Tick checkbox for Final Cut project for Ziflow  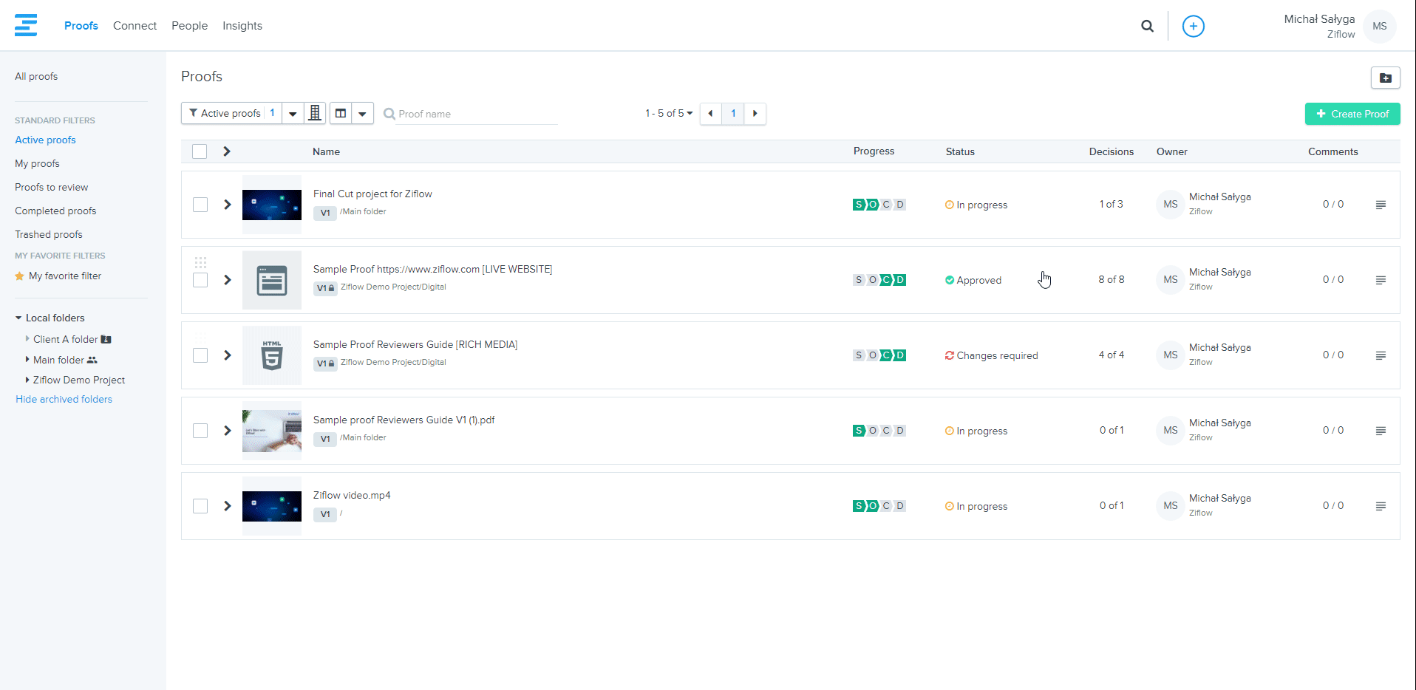[200, 205]
